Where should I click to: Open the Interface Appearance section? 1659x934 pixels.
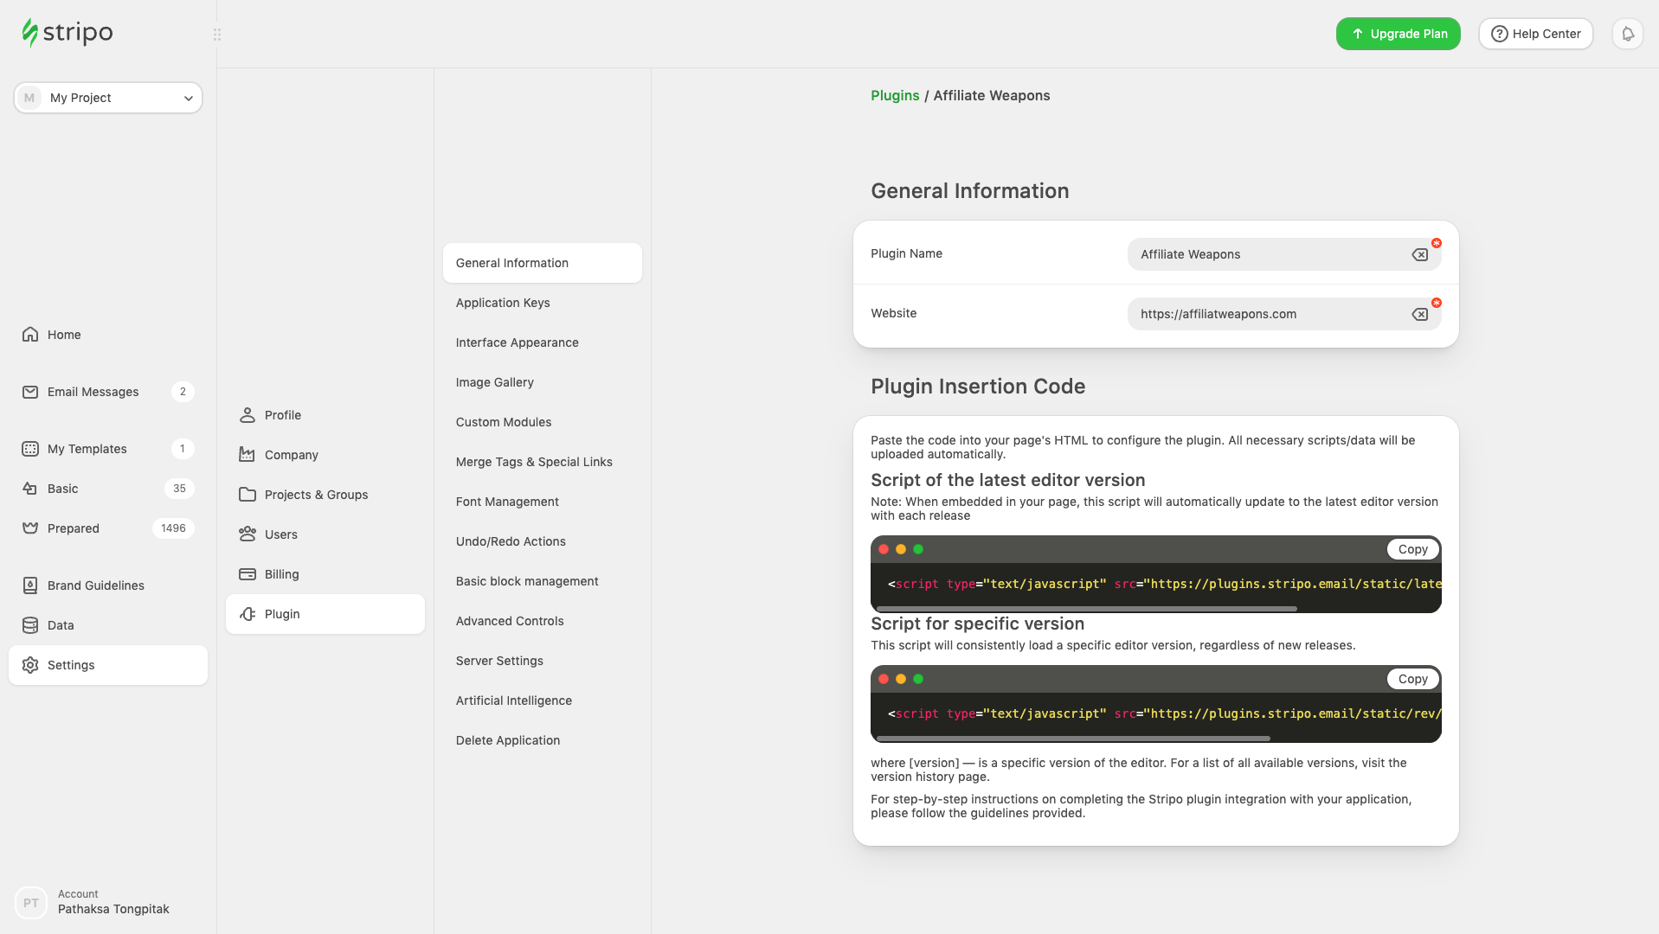coord(517,342)
